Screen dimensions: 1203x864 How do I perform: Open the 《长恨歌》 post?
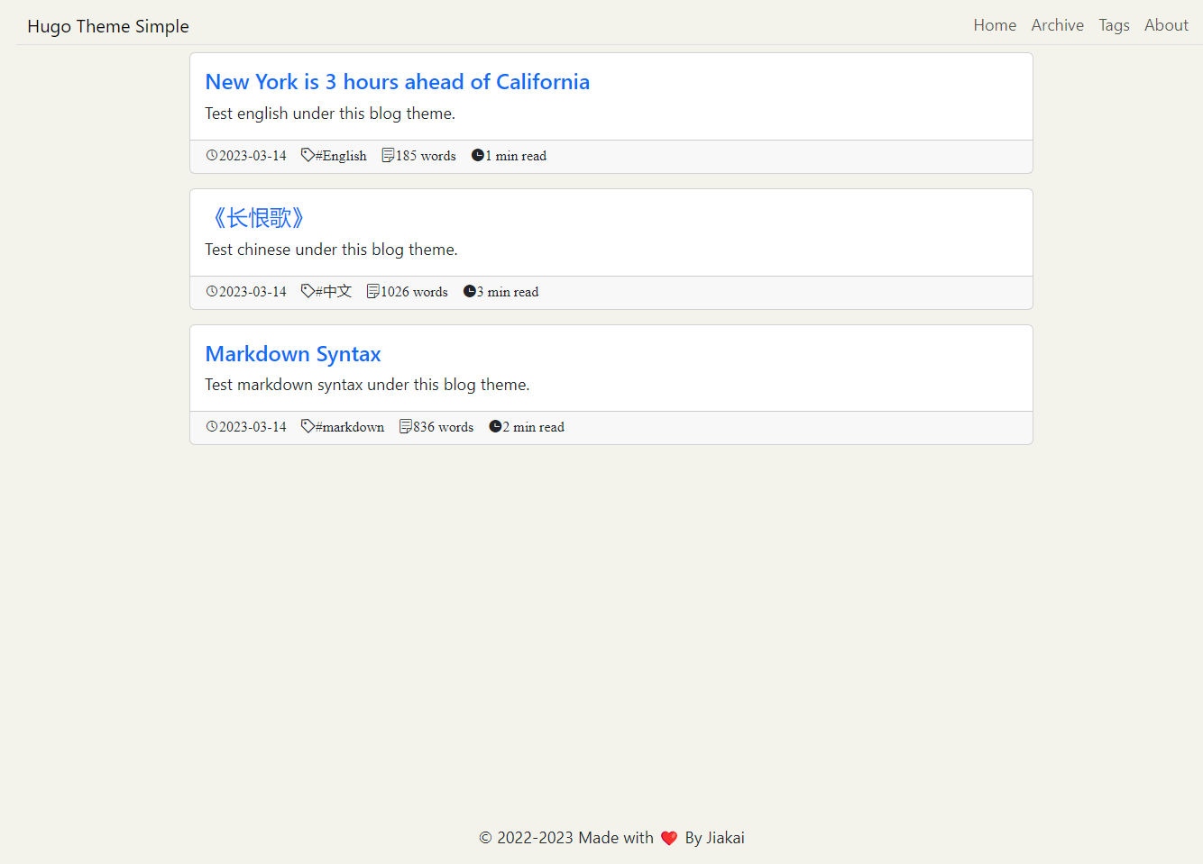point(257,217)
